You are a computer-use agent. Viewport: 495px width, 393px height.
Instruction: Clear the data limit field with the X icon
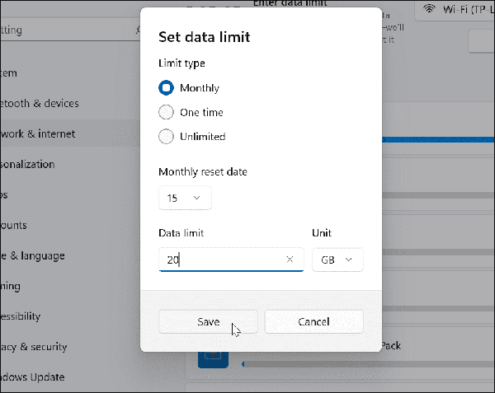pyautogui.click(x=290, y=260)
